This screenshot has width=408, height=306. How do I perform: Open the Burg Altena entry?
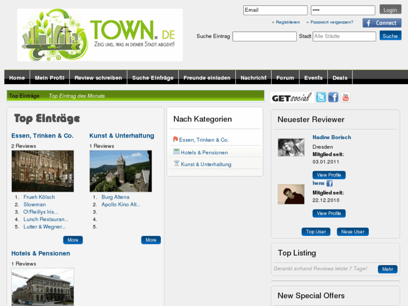click(x=115, y=197)
